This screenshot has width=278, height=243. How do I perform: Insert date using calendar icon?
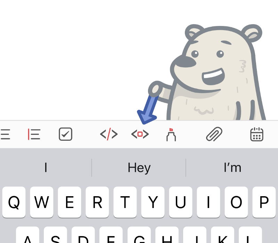[x=257, y=134]
